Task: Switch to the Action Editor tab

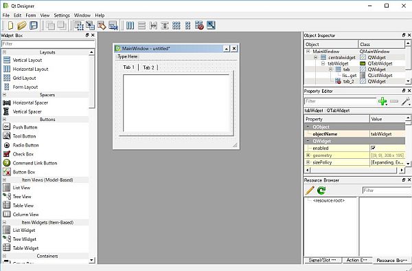Action: coord(357,260)
